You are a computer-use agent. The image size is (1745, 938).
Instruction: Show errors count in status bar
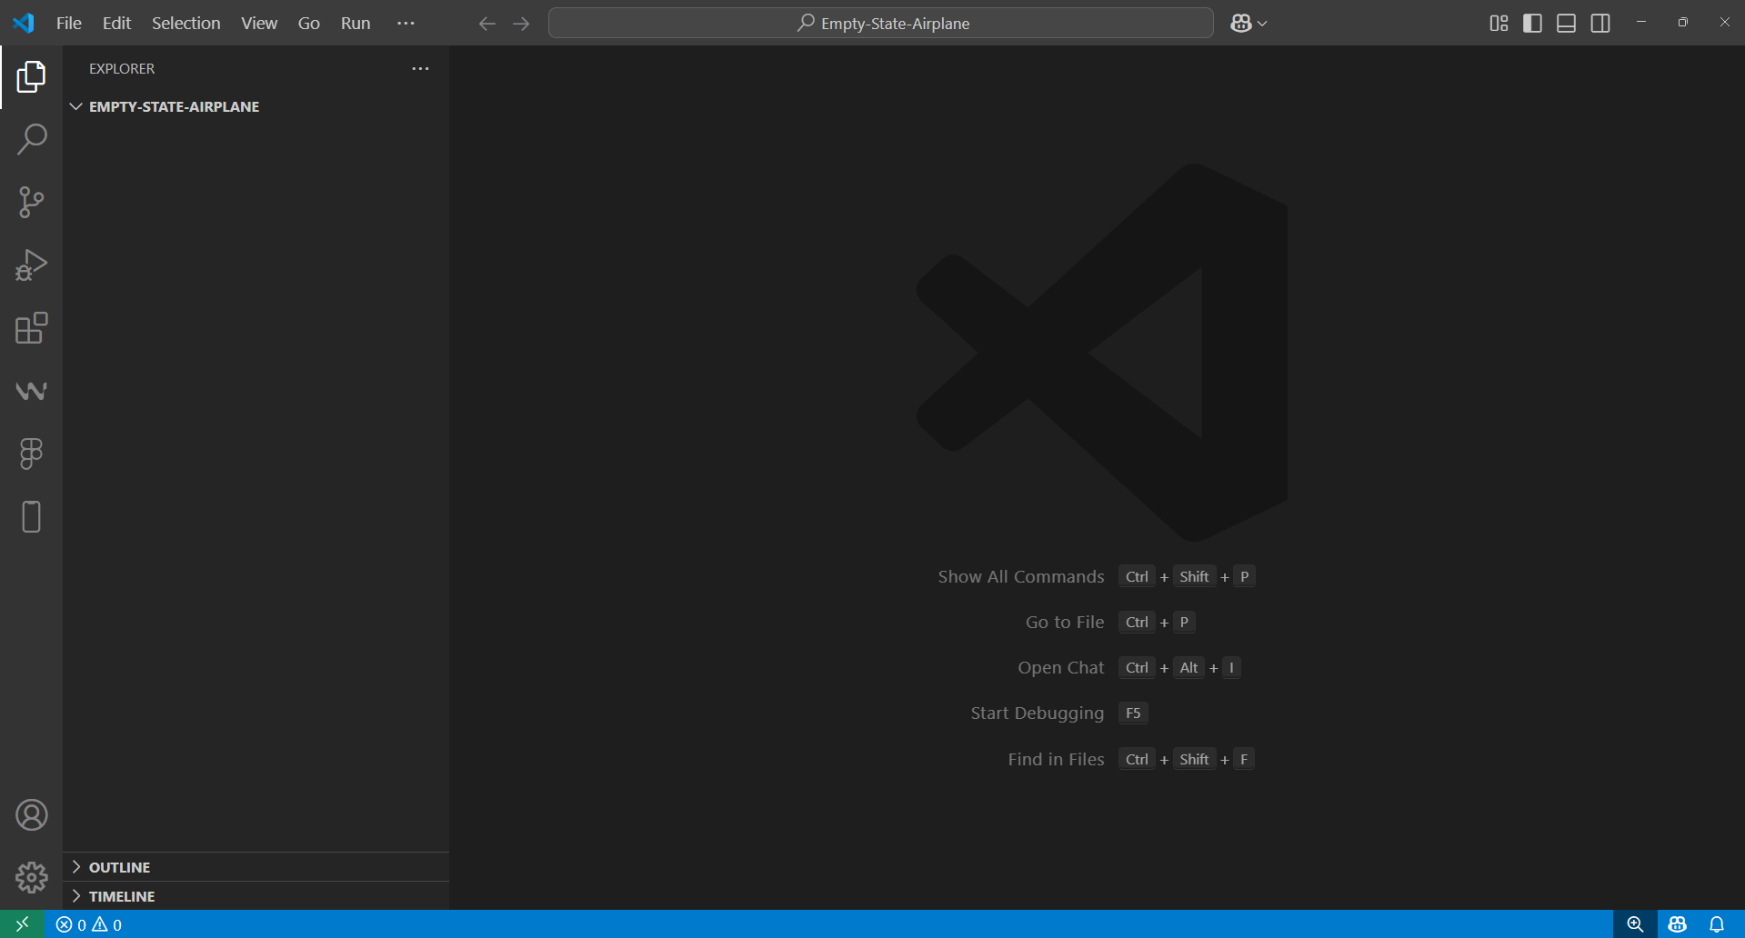point(71,924)
